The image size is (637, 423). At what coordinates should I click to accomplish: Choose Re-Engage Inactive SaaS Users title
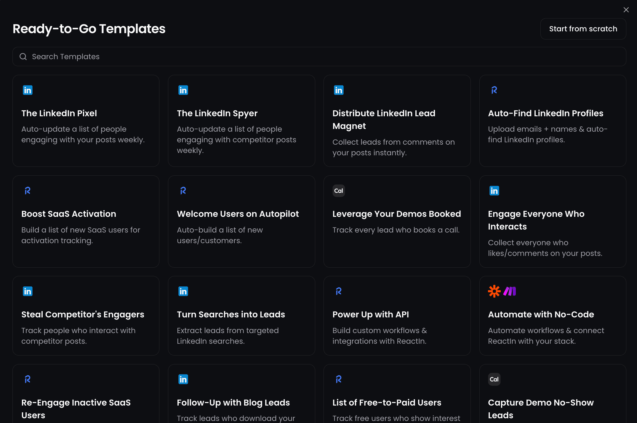click(x=76, y=409)
